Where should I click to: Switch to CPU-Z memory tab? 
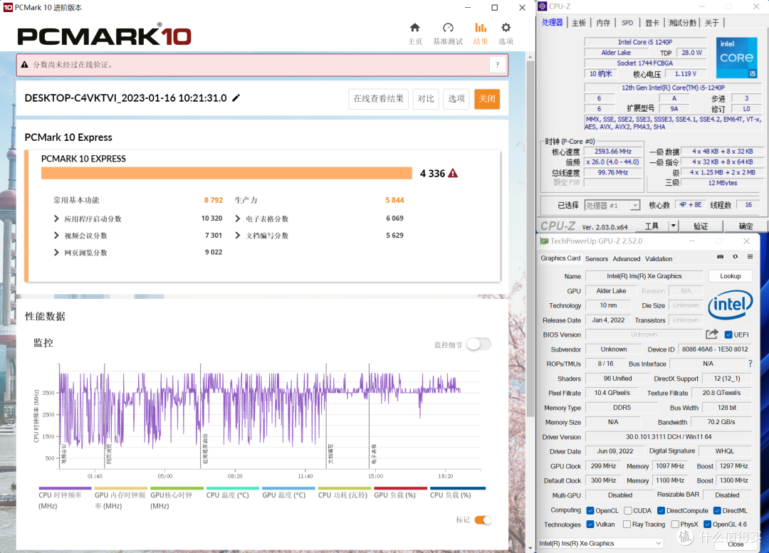click(603, 23)
